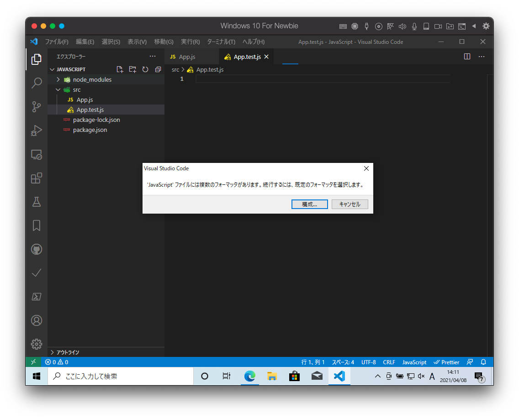Refresh the explorer file tree

coord(145,69)
